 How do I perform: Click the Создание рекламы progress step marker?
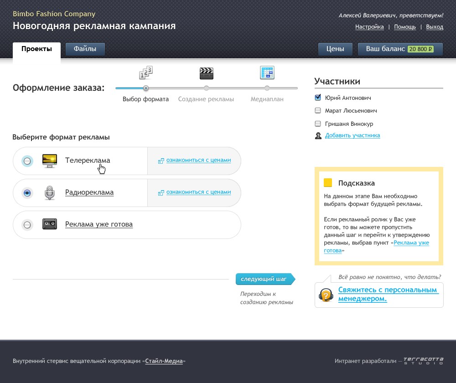207,88
